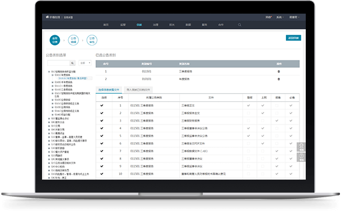Open the highlighted third navigation menu item
Viewport: 341px width, 212px height.
click(x=139, y=25)
